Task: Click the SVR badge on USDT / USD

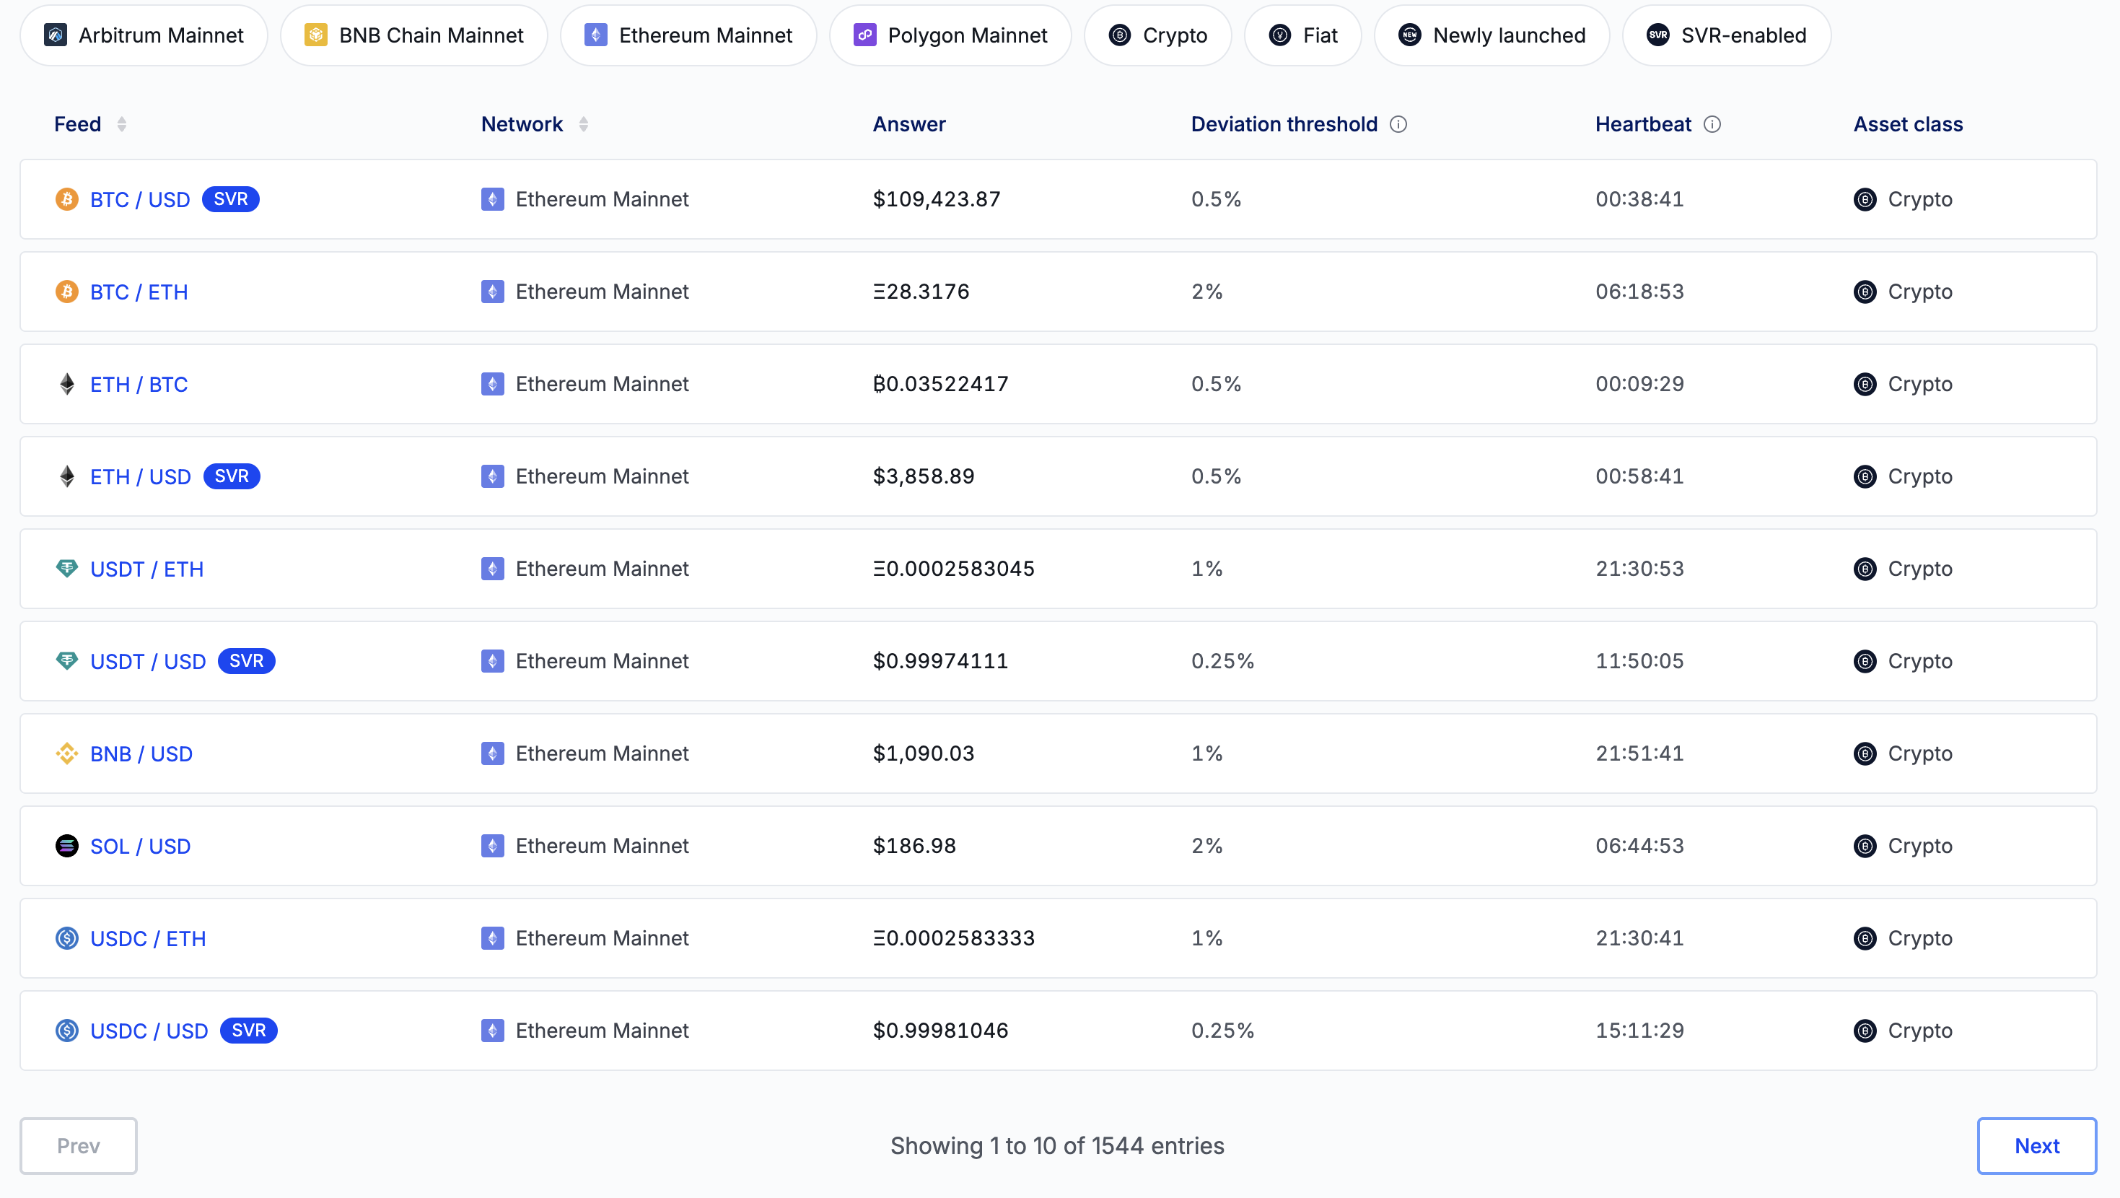Action: [246, 661]
